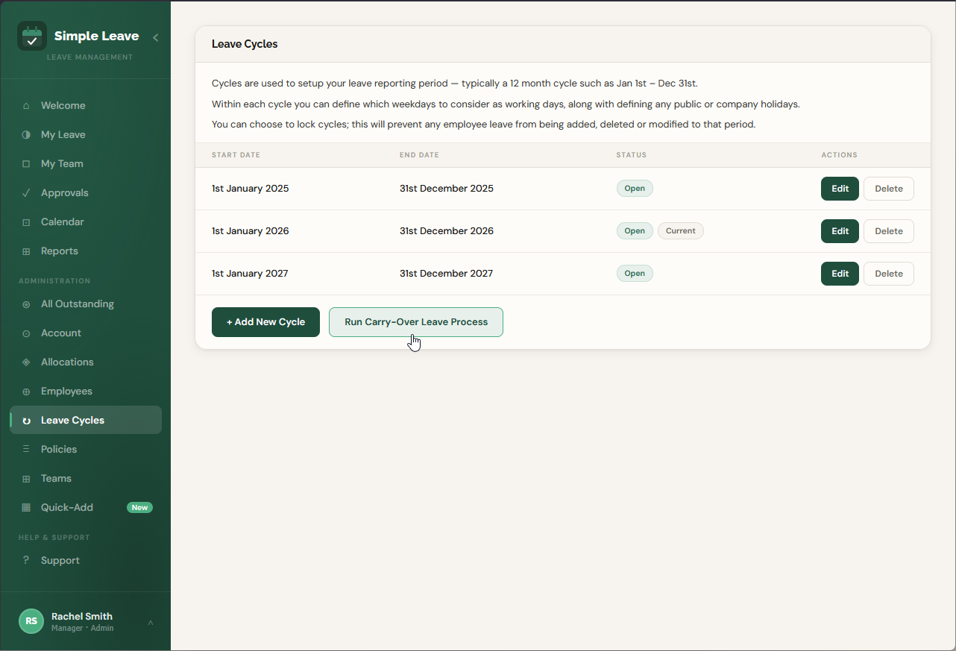
Task: Click the Simple Leave calendar logo icon
Action: coord(32,36)
